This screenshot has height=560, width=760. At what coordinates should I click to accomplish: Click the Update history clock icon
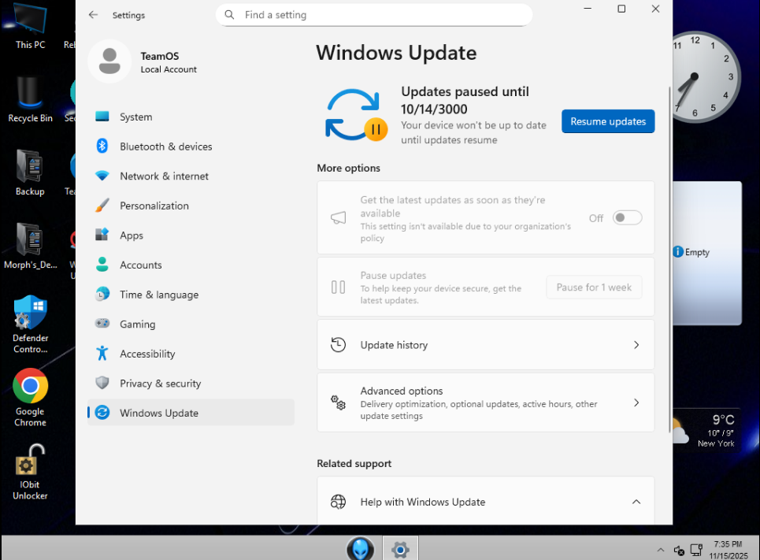point(338,344)
